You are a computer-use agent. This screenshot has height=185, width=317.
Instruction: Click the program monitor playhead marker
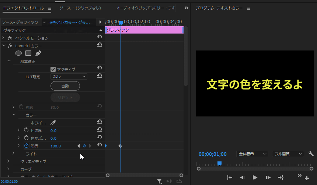(219, 163)
